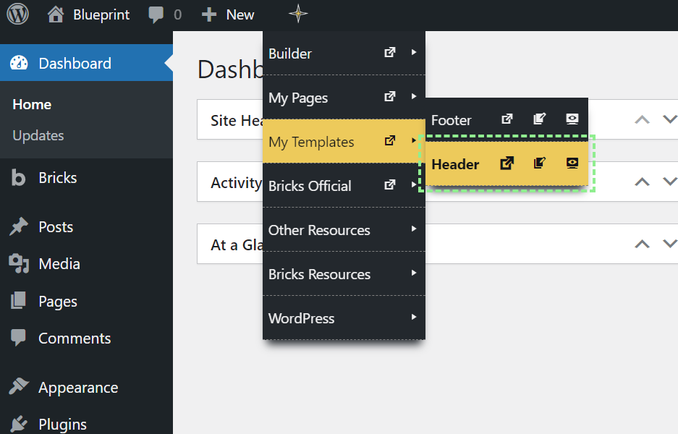Click external link icon beside My Pages

[390, 97]
